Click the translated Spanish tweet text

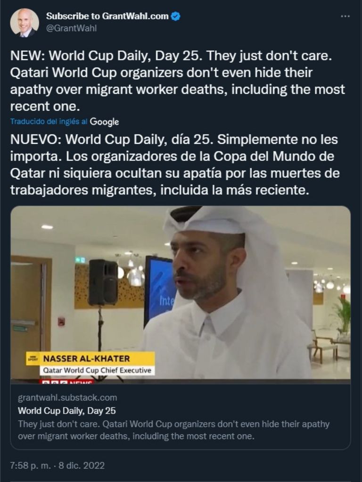tap(175, 165)
